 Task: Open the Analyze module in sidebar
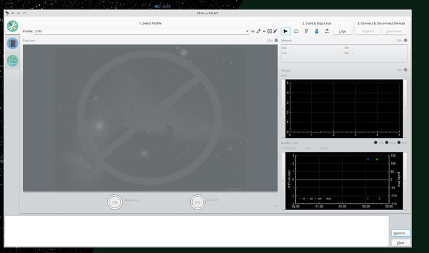12,61
